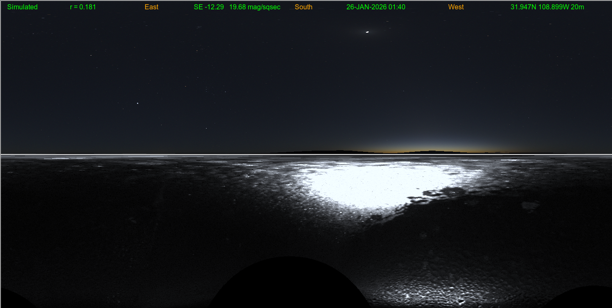Click the 19.68 mag/sqsec sky brightness reading
The width and height of the screenshot is (612, 308).
click(254, 7)
